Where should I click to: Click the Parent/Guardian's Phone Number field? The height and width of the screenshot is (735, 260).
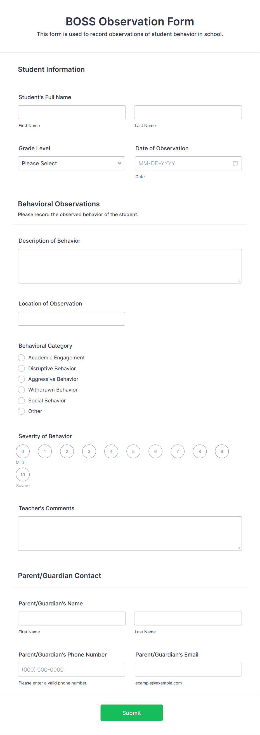71,669
